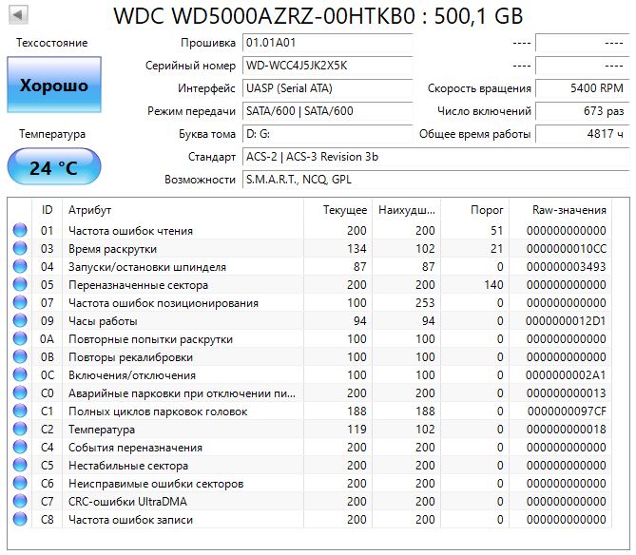Click the ID column header

(47, 210)
